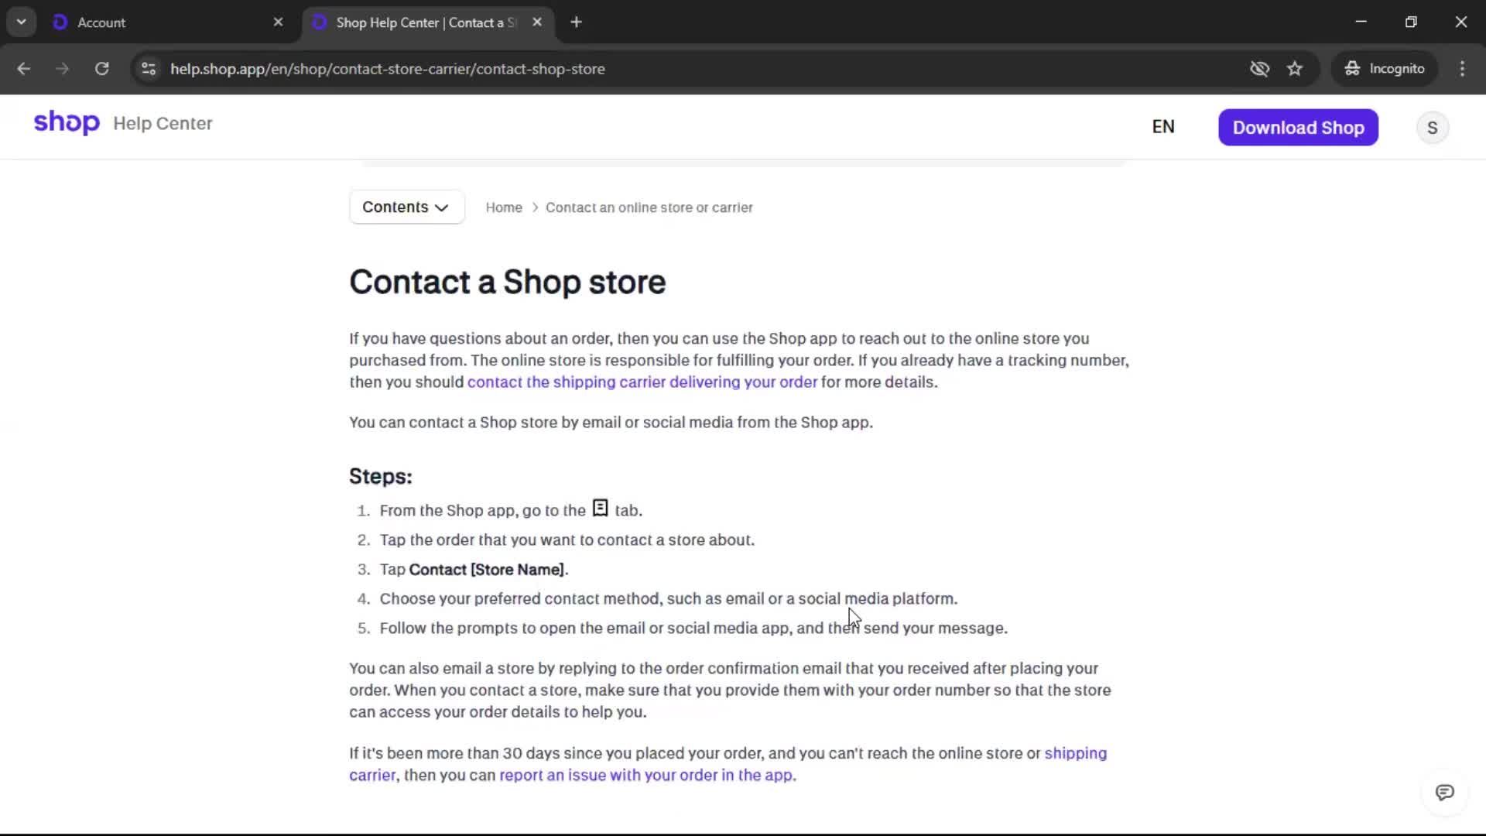Open Chrome three-dot menu
The height and width of the screenshot is (836, 1486).
click(x=1462, y=69)
